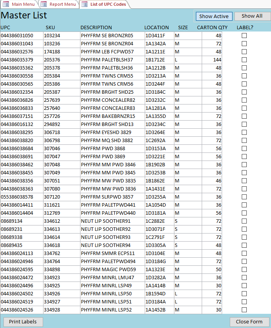Click the Show Active button
271x328 pixels.
click(214, 16)
